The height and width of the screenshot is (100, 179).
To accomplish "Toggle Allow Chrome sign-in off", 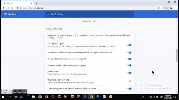I will [129, 45].
